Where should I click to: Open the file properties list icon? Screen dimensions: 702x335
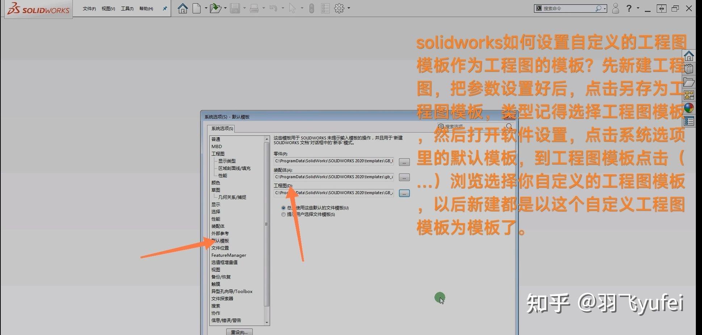coord(325,8)
